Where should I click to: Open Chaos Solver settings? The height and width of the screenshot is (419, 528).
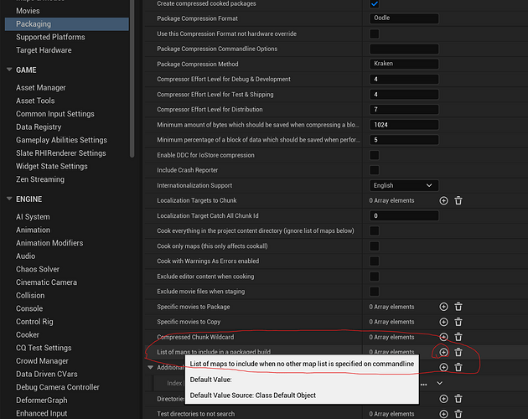[38, 269]
